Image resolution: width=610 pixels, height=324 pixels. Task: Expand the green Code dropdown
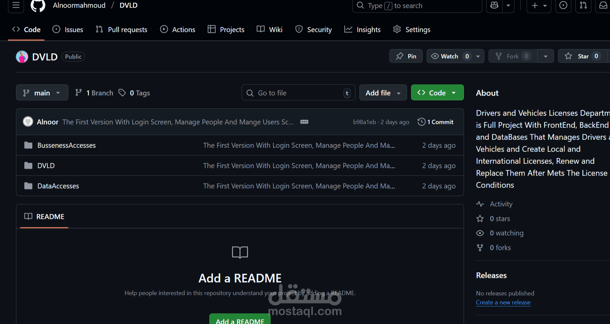[x=437, y=92]
